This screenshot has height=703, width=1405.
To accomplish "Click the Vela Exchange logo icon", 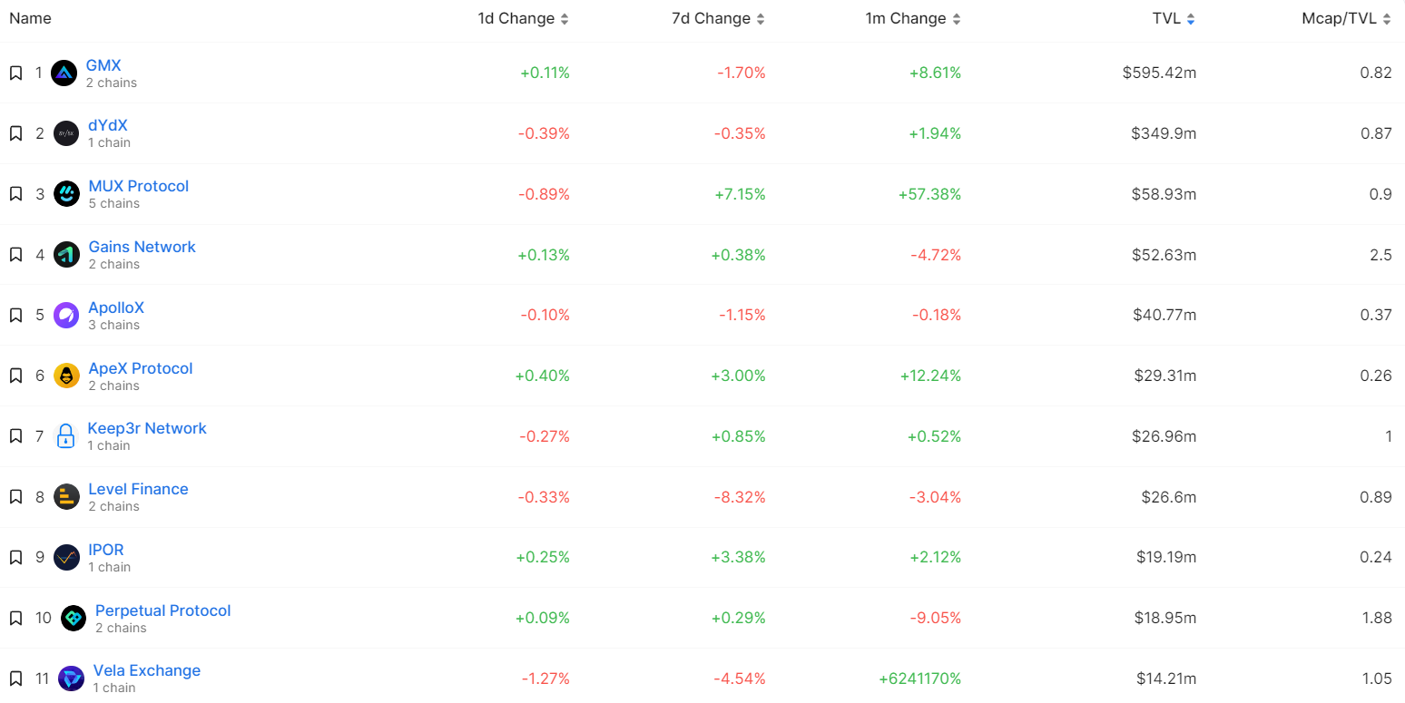I will point(71,679).
